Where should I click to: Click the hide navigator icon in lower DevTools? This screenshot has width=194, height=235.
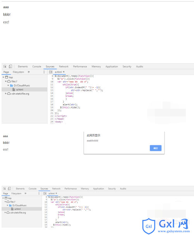45,193
